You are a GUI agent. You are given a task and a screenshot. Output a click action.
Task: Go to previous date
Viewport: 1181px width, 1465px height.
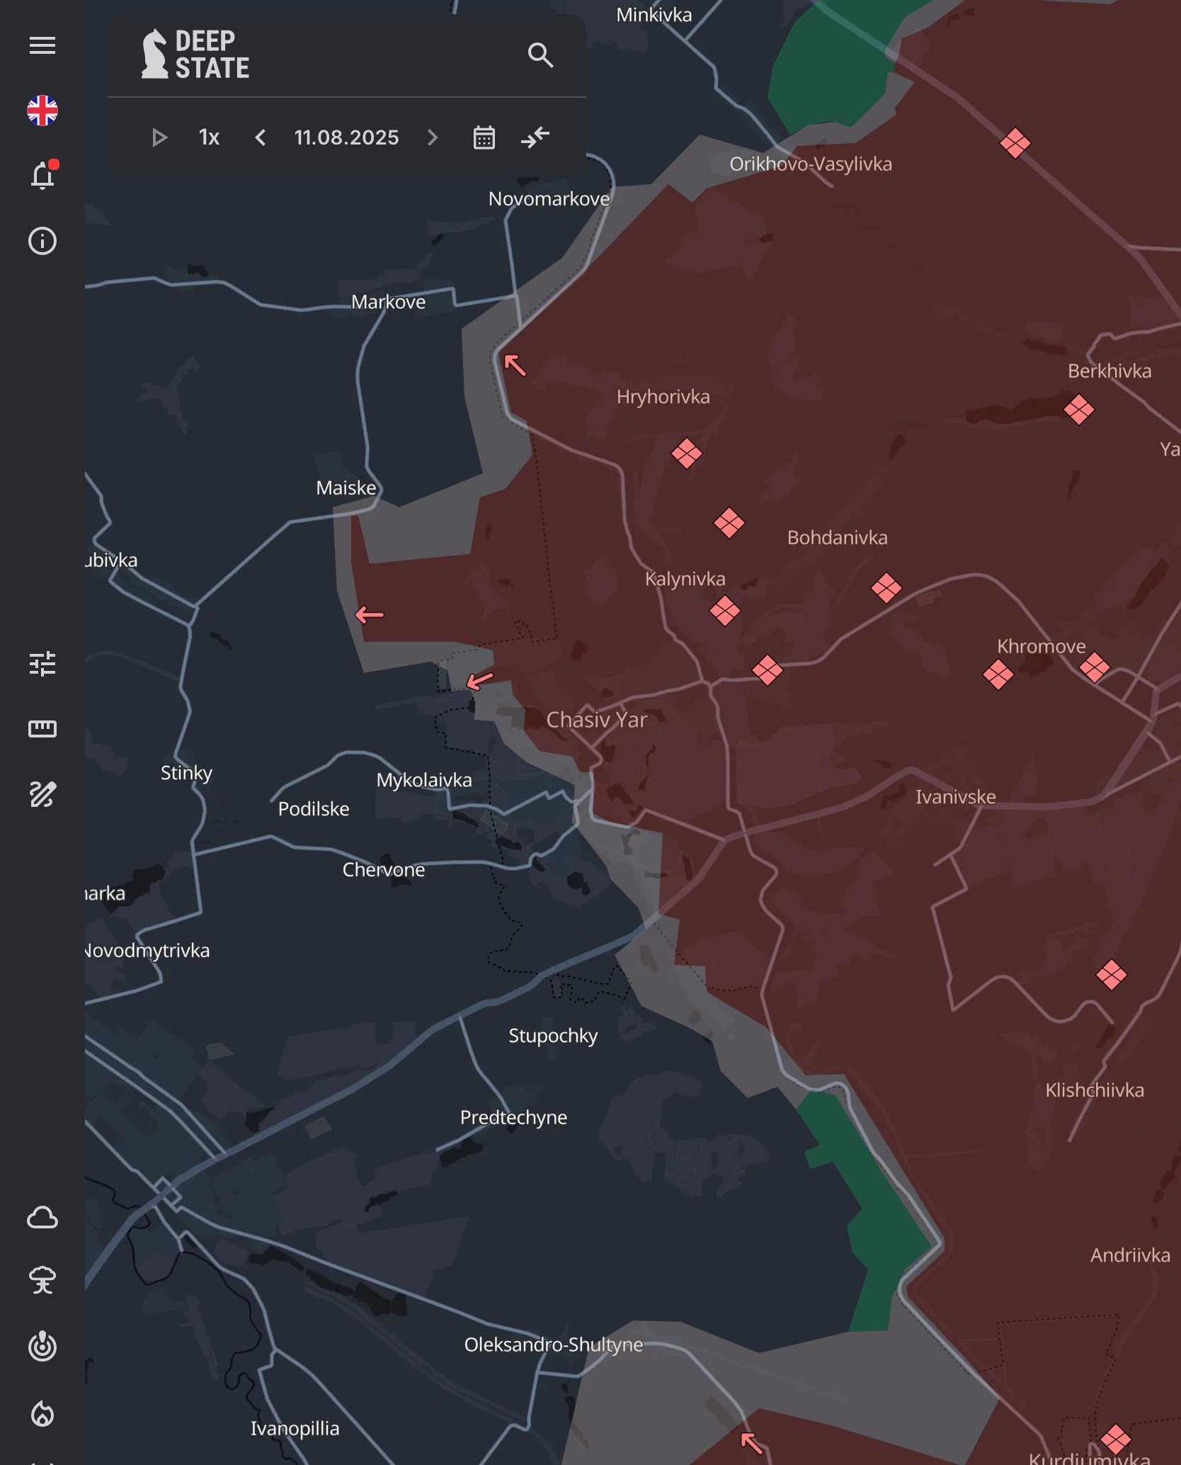click(x=261, y=137)
